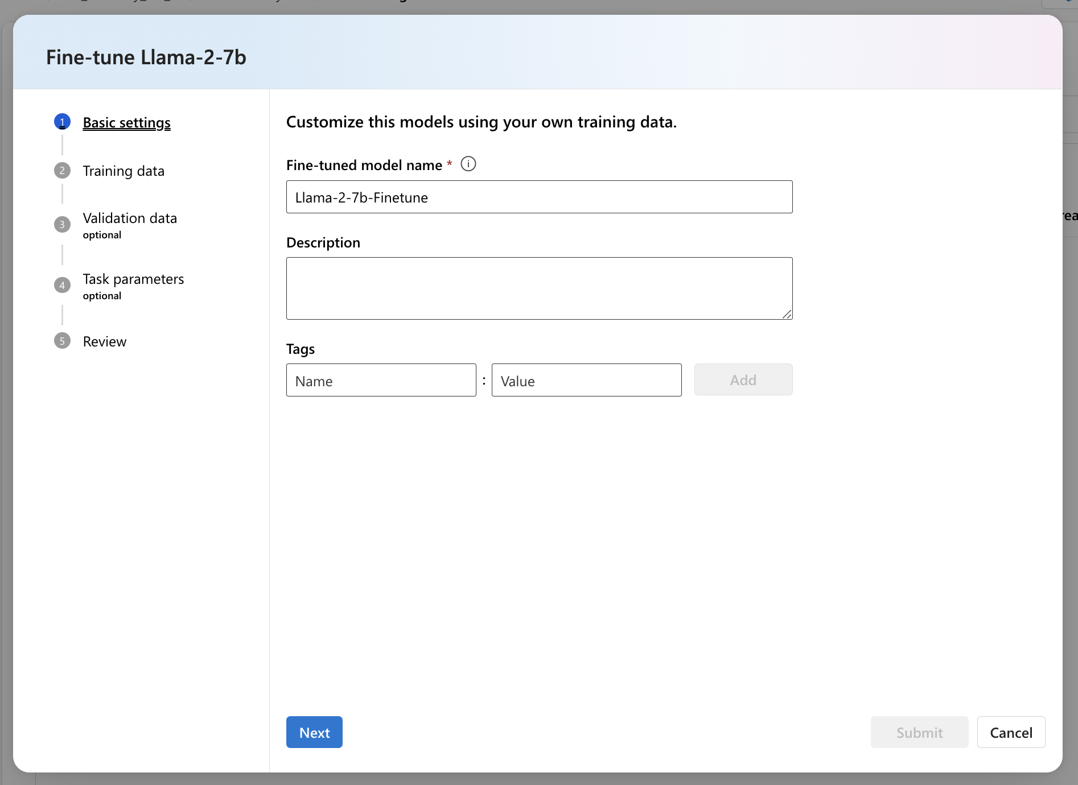
Task: Click the tag Name input field
Action: tap(381, 380)
